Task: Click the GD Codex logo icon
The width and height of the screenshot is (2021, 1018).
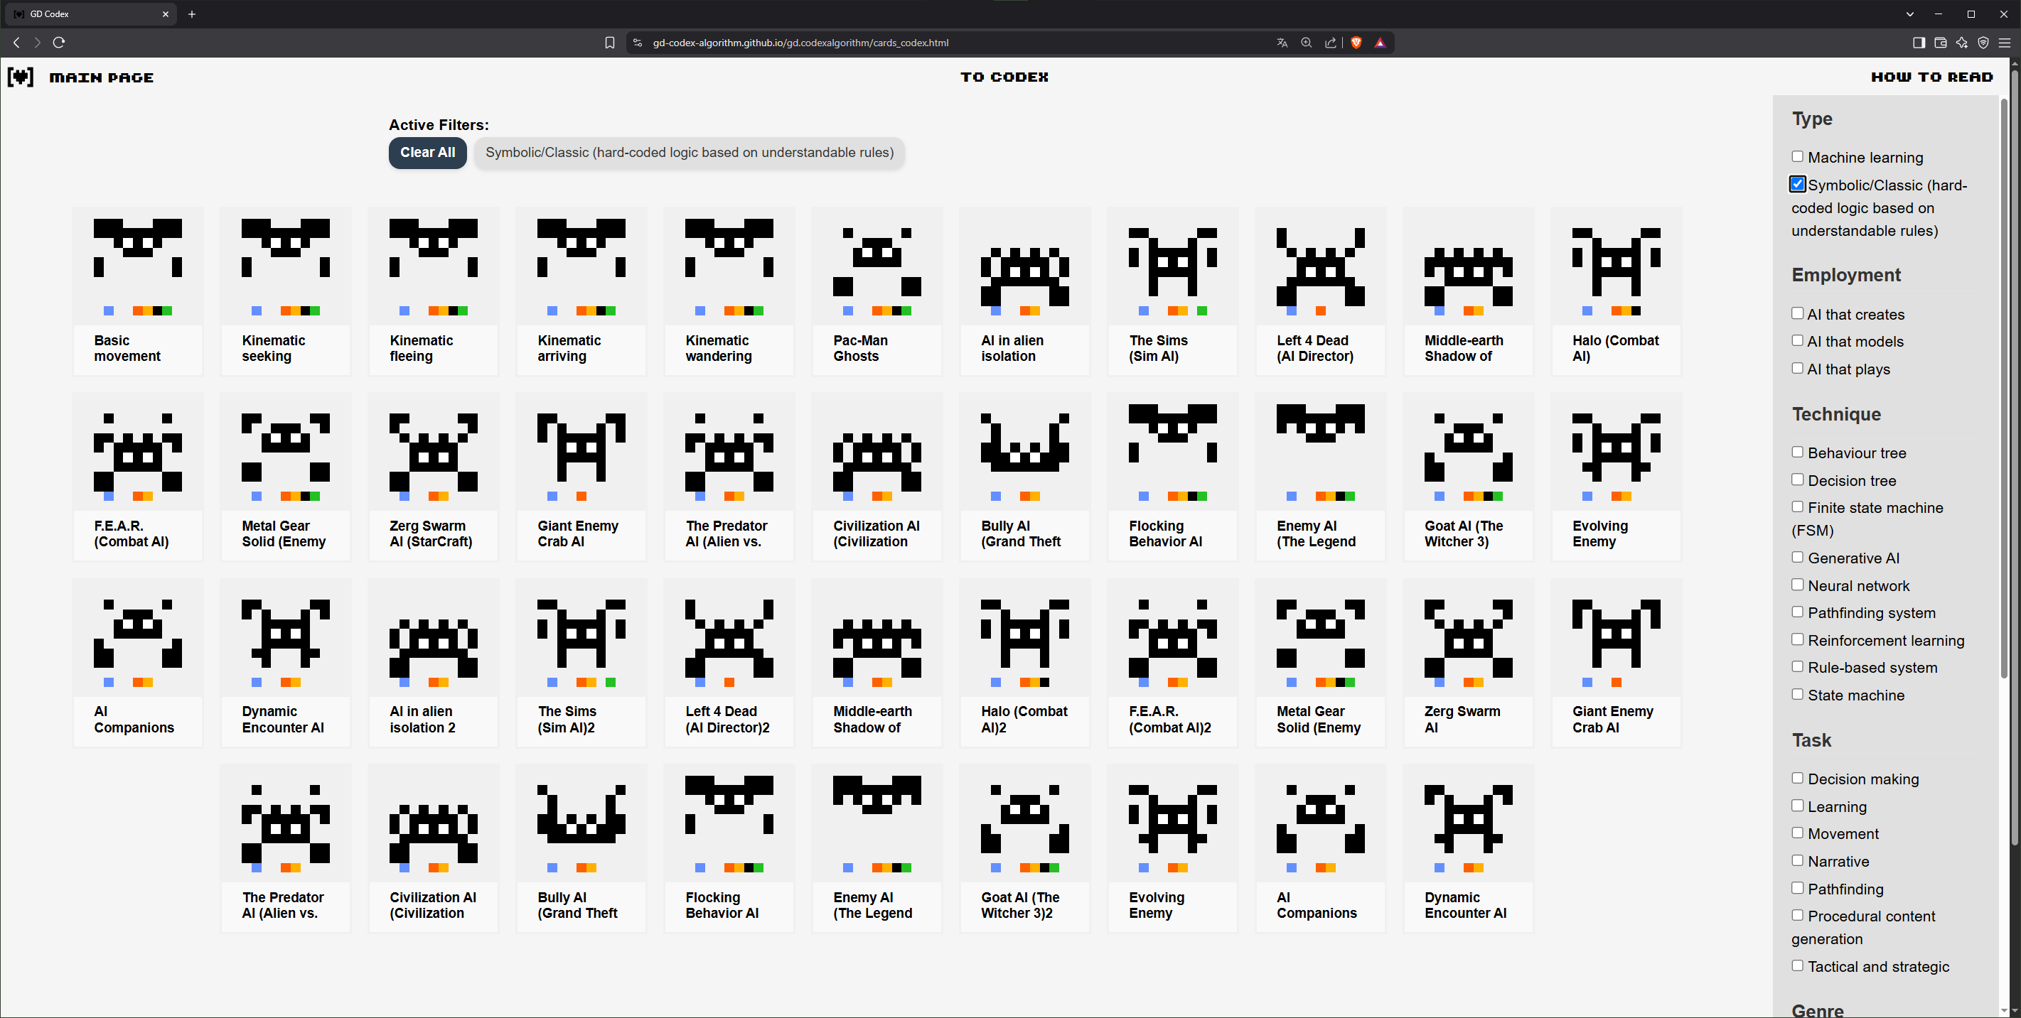Action: 21,77
